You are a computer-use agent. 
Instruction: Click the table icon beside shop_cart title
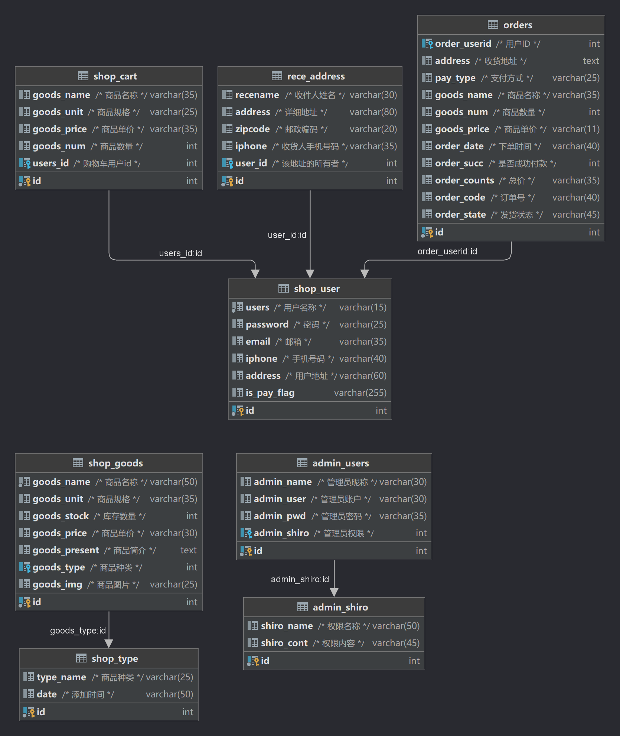click(x=83, y=76)
